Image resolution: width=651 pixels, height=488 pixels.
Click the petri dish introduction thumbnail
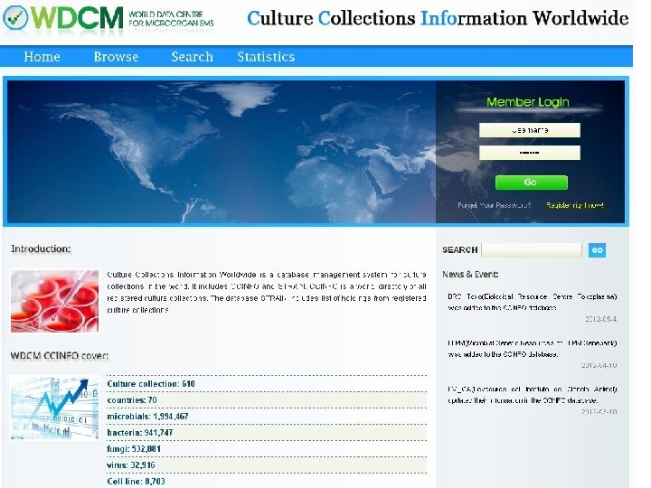coord(55,301)
